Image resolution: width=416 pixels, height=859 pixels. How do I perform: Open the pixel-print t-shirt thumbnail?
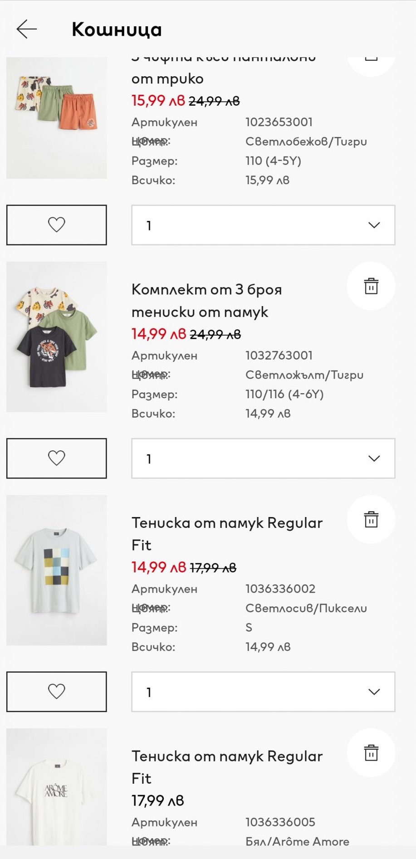pos(57,570)
